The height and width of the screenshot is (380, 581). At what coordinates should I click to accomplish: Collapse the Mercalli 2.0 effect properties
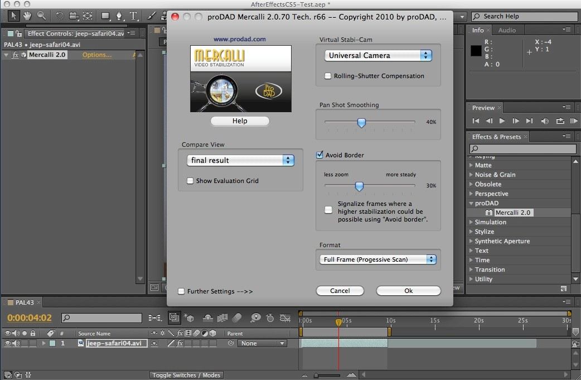[x=6, y=55]
